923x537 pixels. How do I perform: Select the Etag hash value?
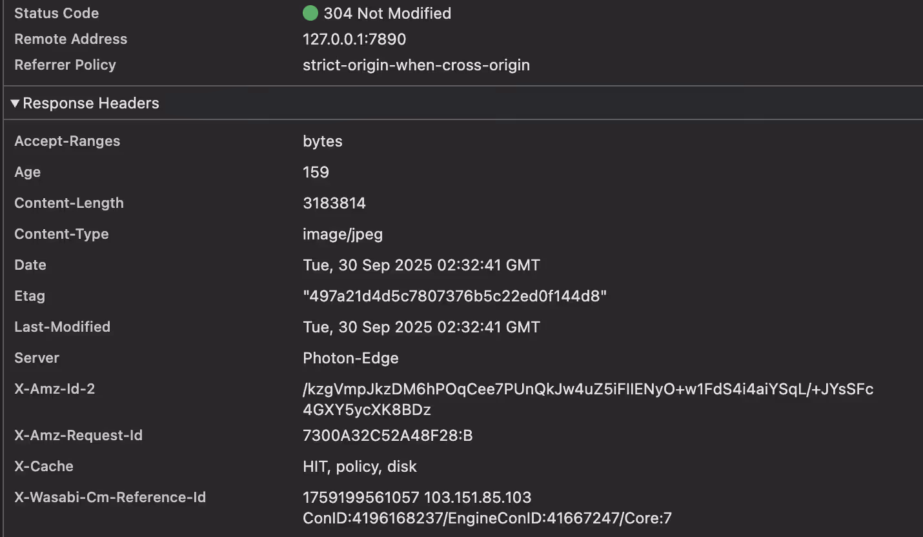(455, 296)
